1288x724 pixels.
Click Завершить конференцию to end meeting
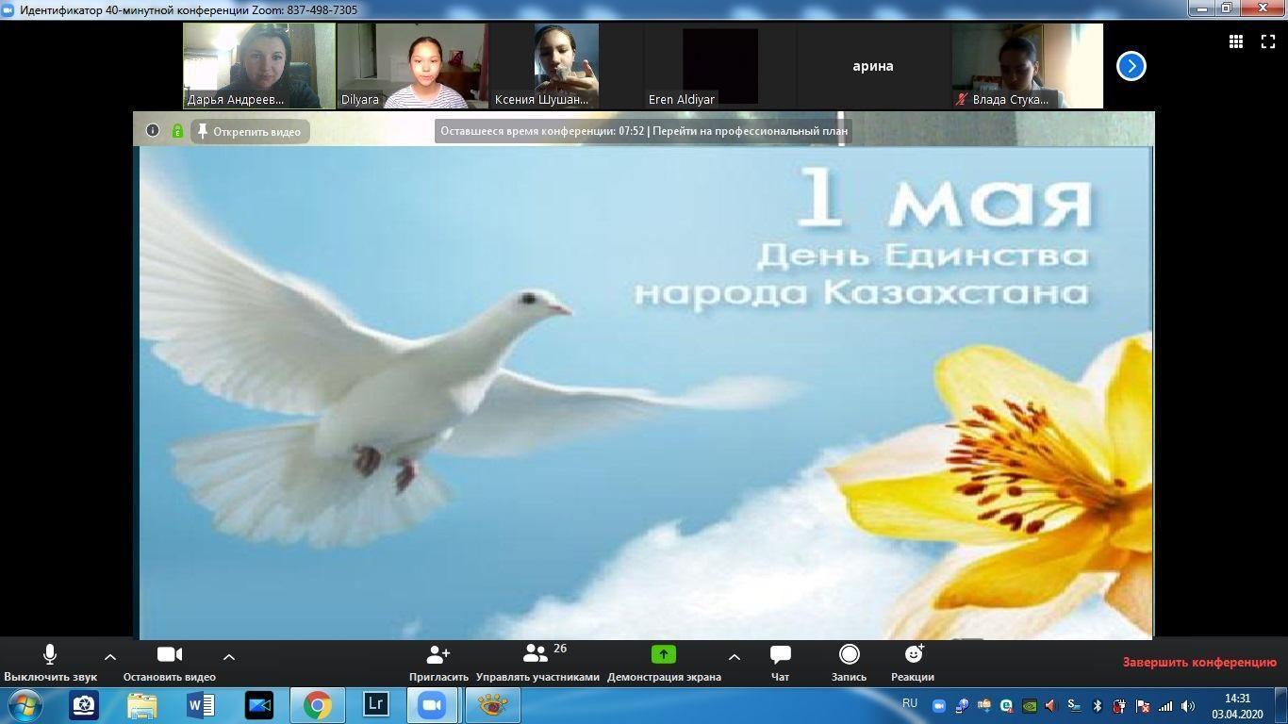click(x=1199, y=662)
